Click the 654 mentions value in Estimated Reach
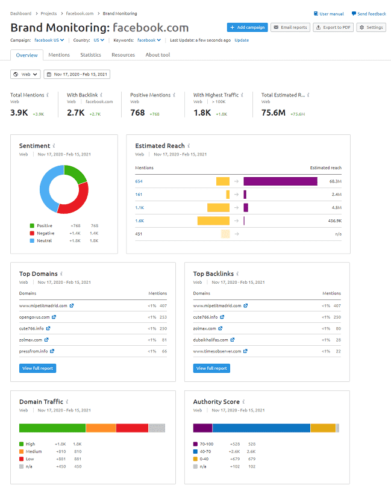391x497 pixels. [139, 181]
